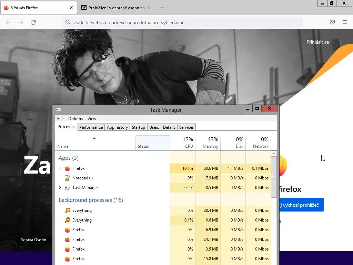Click the '0.1 Mbps' network value
Viewport: 353px width, 265px height.
260,168
